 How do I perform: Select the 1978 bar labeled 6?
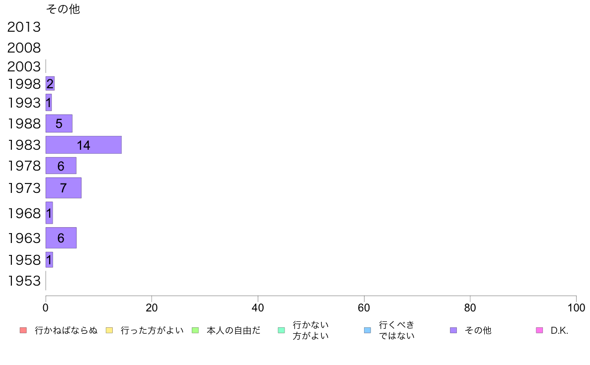click(x=61, y=166)
